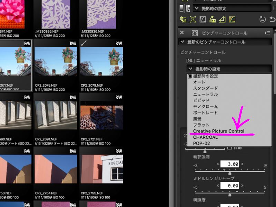The height and width of the screenshot is (207, 276).
Task: Choose スタンダード from the list
Action: [x=229, y=88]
